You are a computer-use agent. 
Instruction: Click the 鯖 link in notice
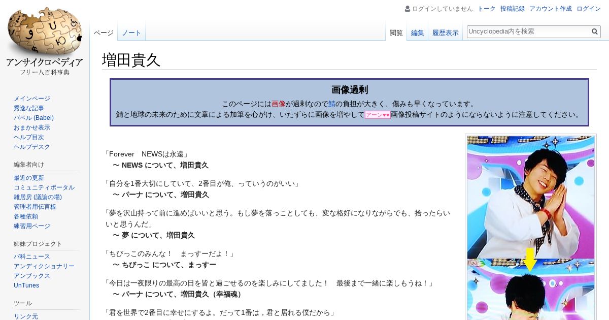pos(331,104)
